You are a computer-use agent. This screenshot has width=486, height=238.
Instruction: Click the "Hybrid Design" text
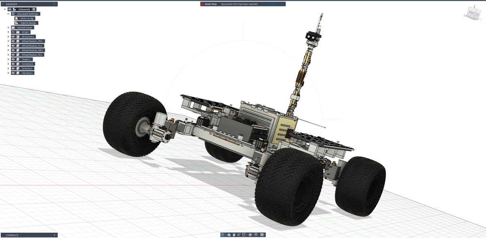pos(28,23)
